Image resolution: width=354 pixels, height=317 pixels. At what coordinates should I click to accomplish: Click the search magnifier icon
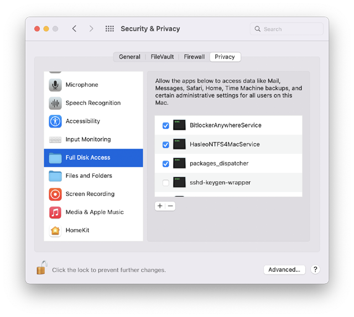pyautogui.click(x=257, y=29)
